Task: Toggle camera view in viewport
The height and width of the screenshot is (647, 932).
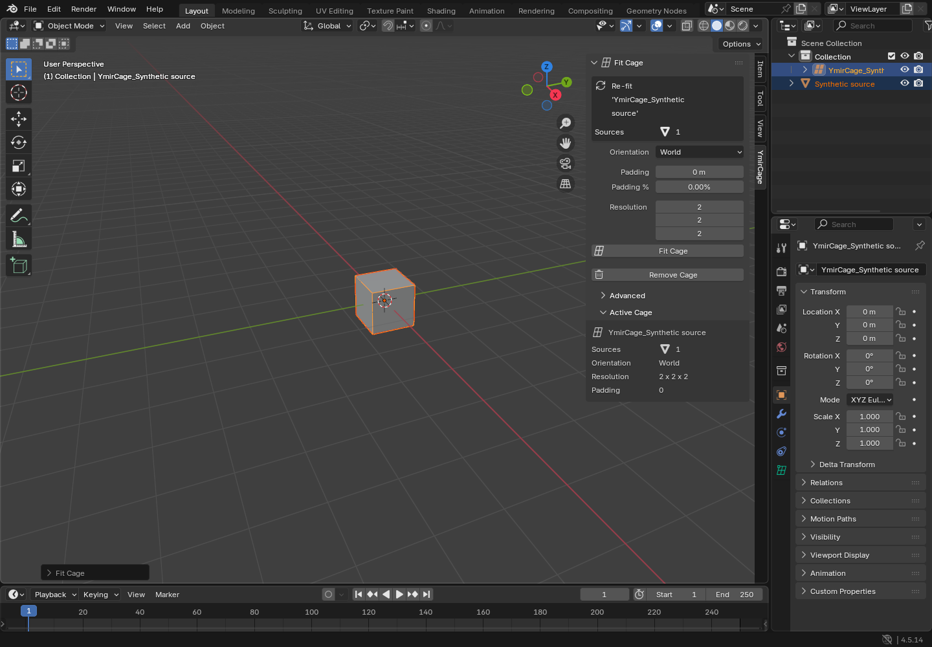Action: point(566,163)
